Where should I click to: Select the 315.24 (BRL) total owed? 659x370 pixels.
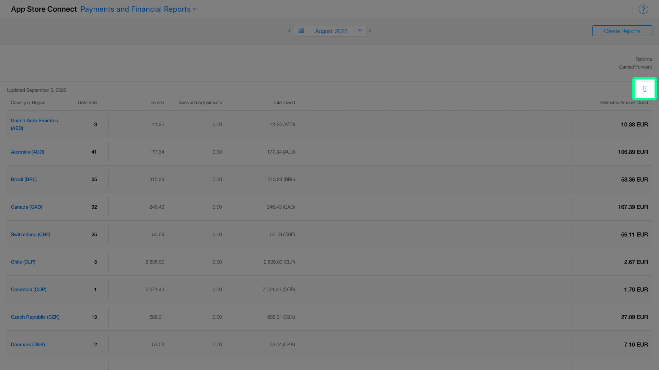pyautogui.click(x=281, y=180)
